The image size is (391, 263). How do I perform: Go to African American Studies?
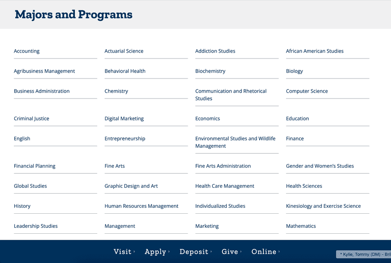pyautogui.click(x=315, y=51)
